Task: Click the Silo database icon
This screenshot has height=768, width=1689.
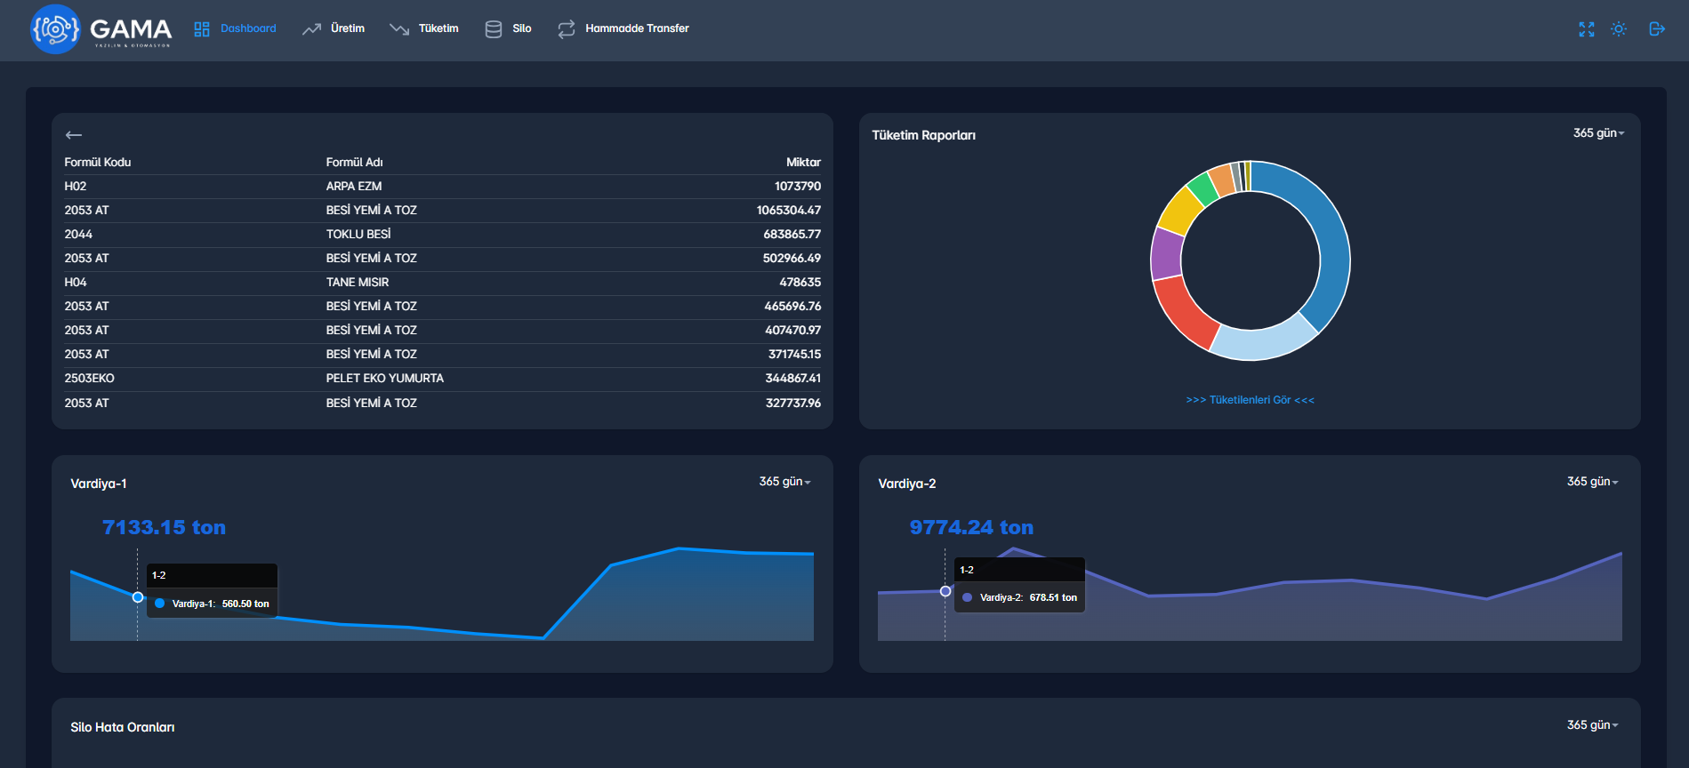Action: click(x=493, y=29)
